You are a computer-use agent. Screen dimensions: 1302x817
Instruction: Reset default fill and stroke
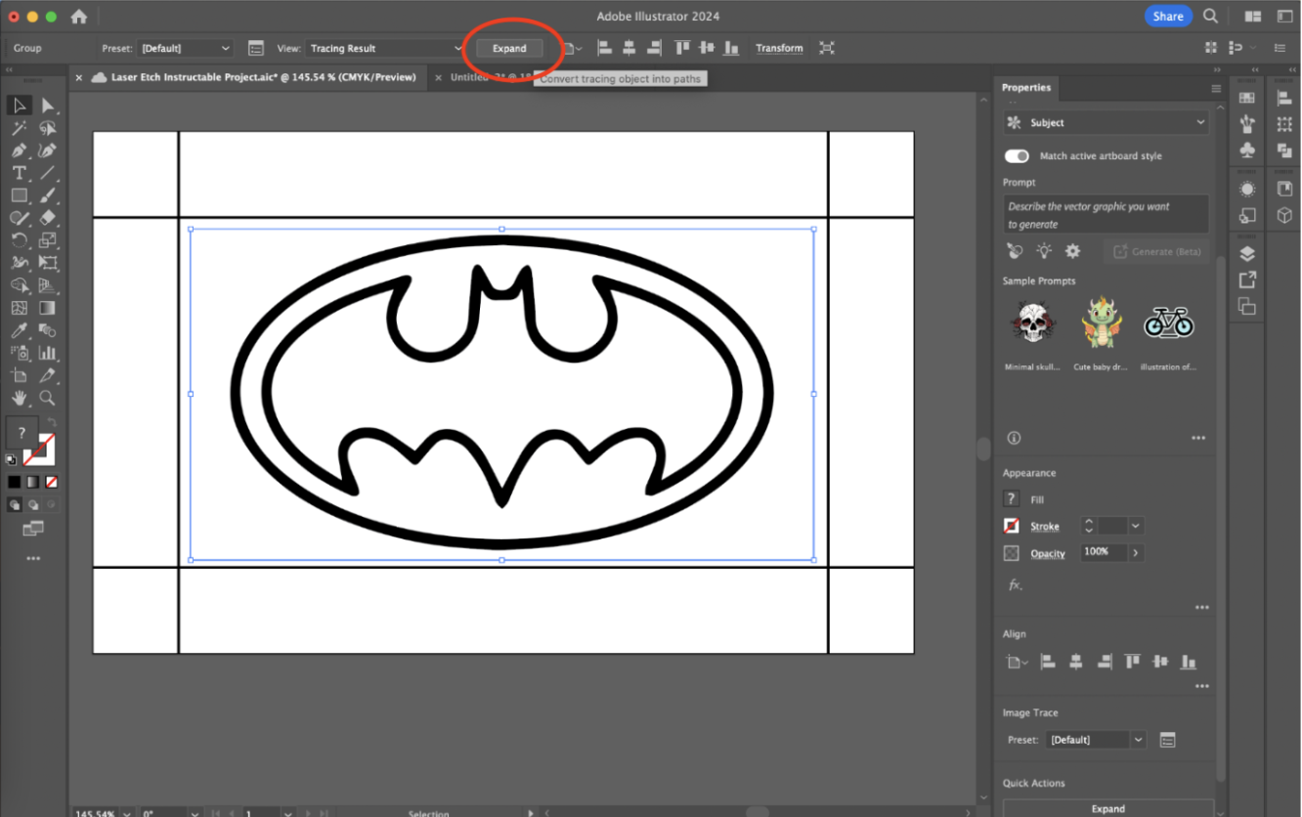coord(12,459)
